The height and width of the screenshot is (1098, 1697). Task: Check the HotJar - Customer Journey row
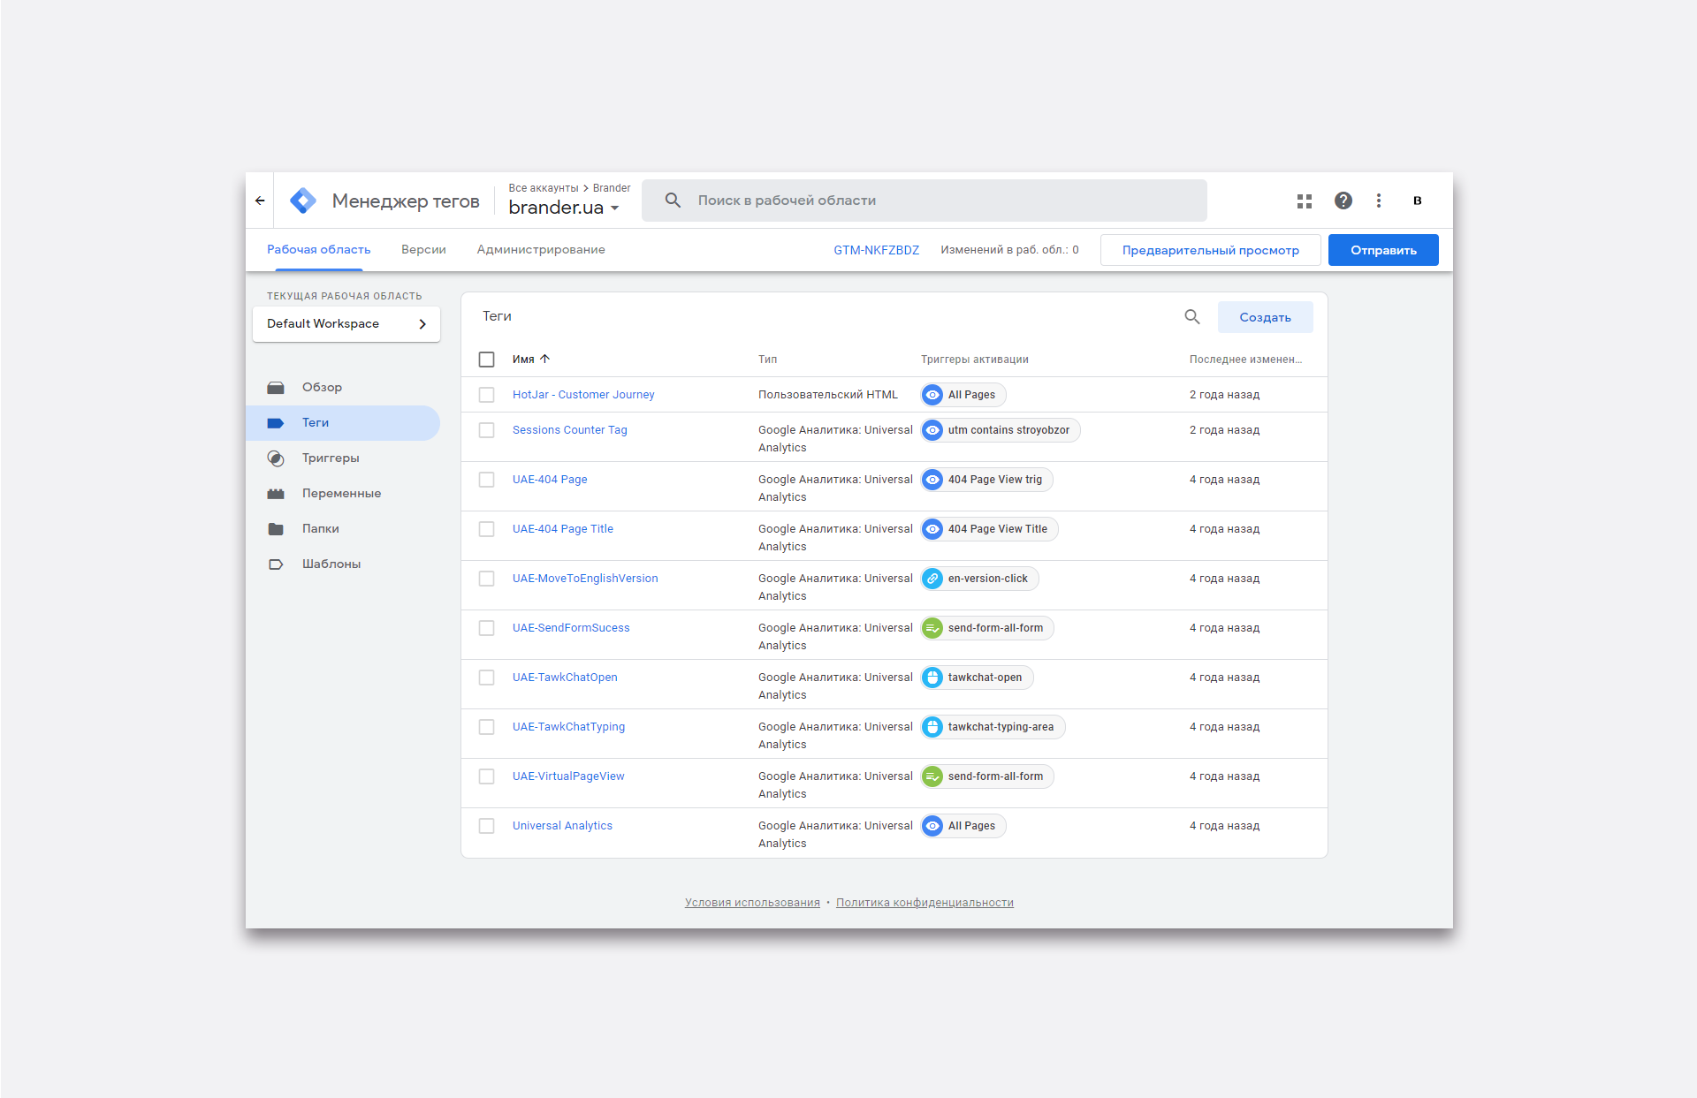(486, 395)
